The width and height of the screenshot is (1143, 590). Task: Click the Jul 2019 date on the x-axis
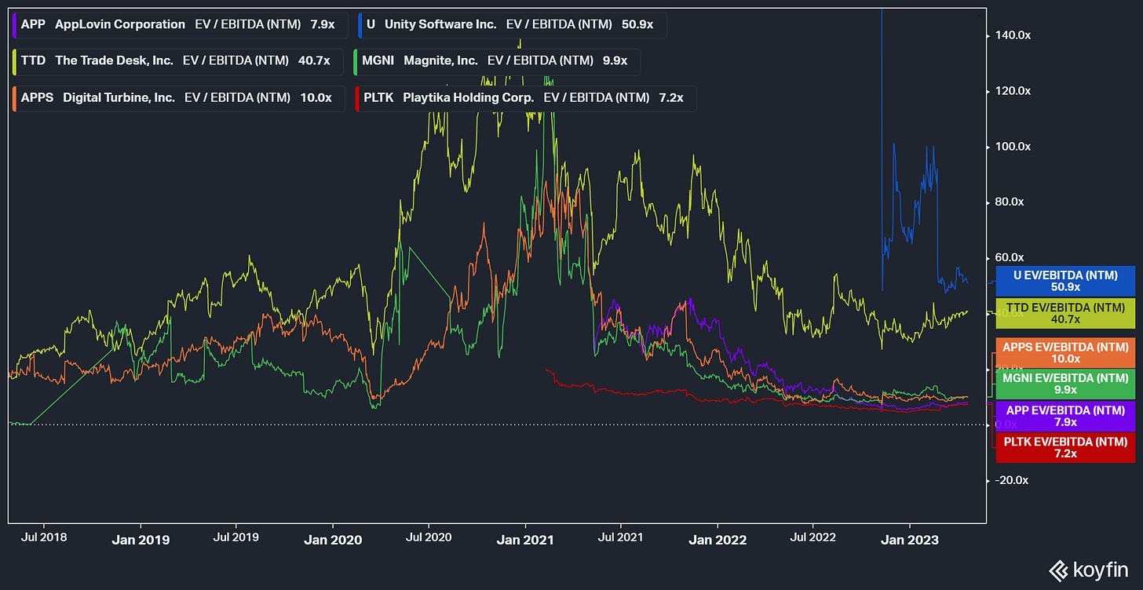(x=236, y=537)
